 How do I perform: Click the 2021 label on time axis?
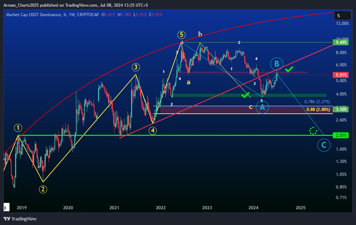pos(114,207)
